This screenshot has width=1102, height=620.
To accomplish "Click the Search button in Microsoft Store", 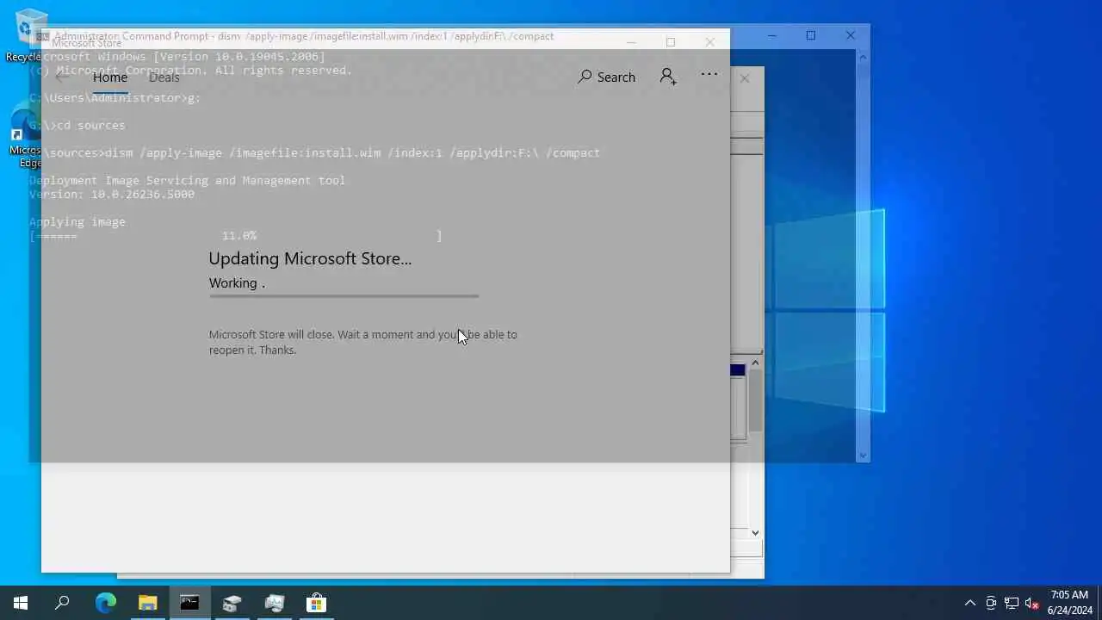I will tap(607, 77).
